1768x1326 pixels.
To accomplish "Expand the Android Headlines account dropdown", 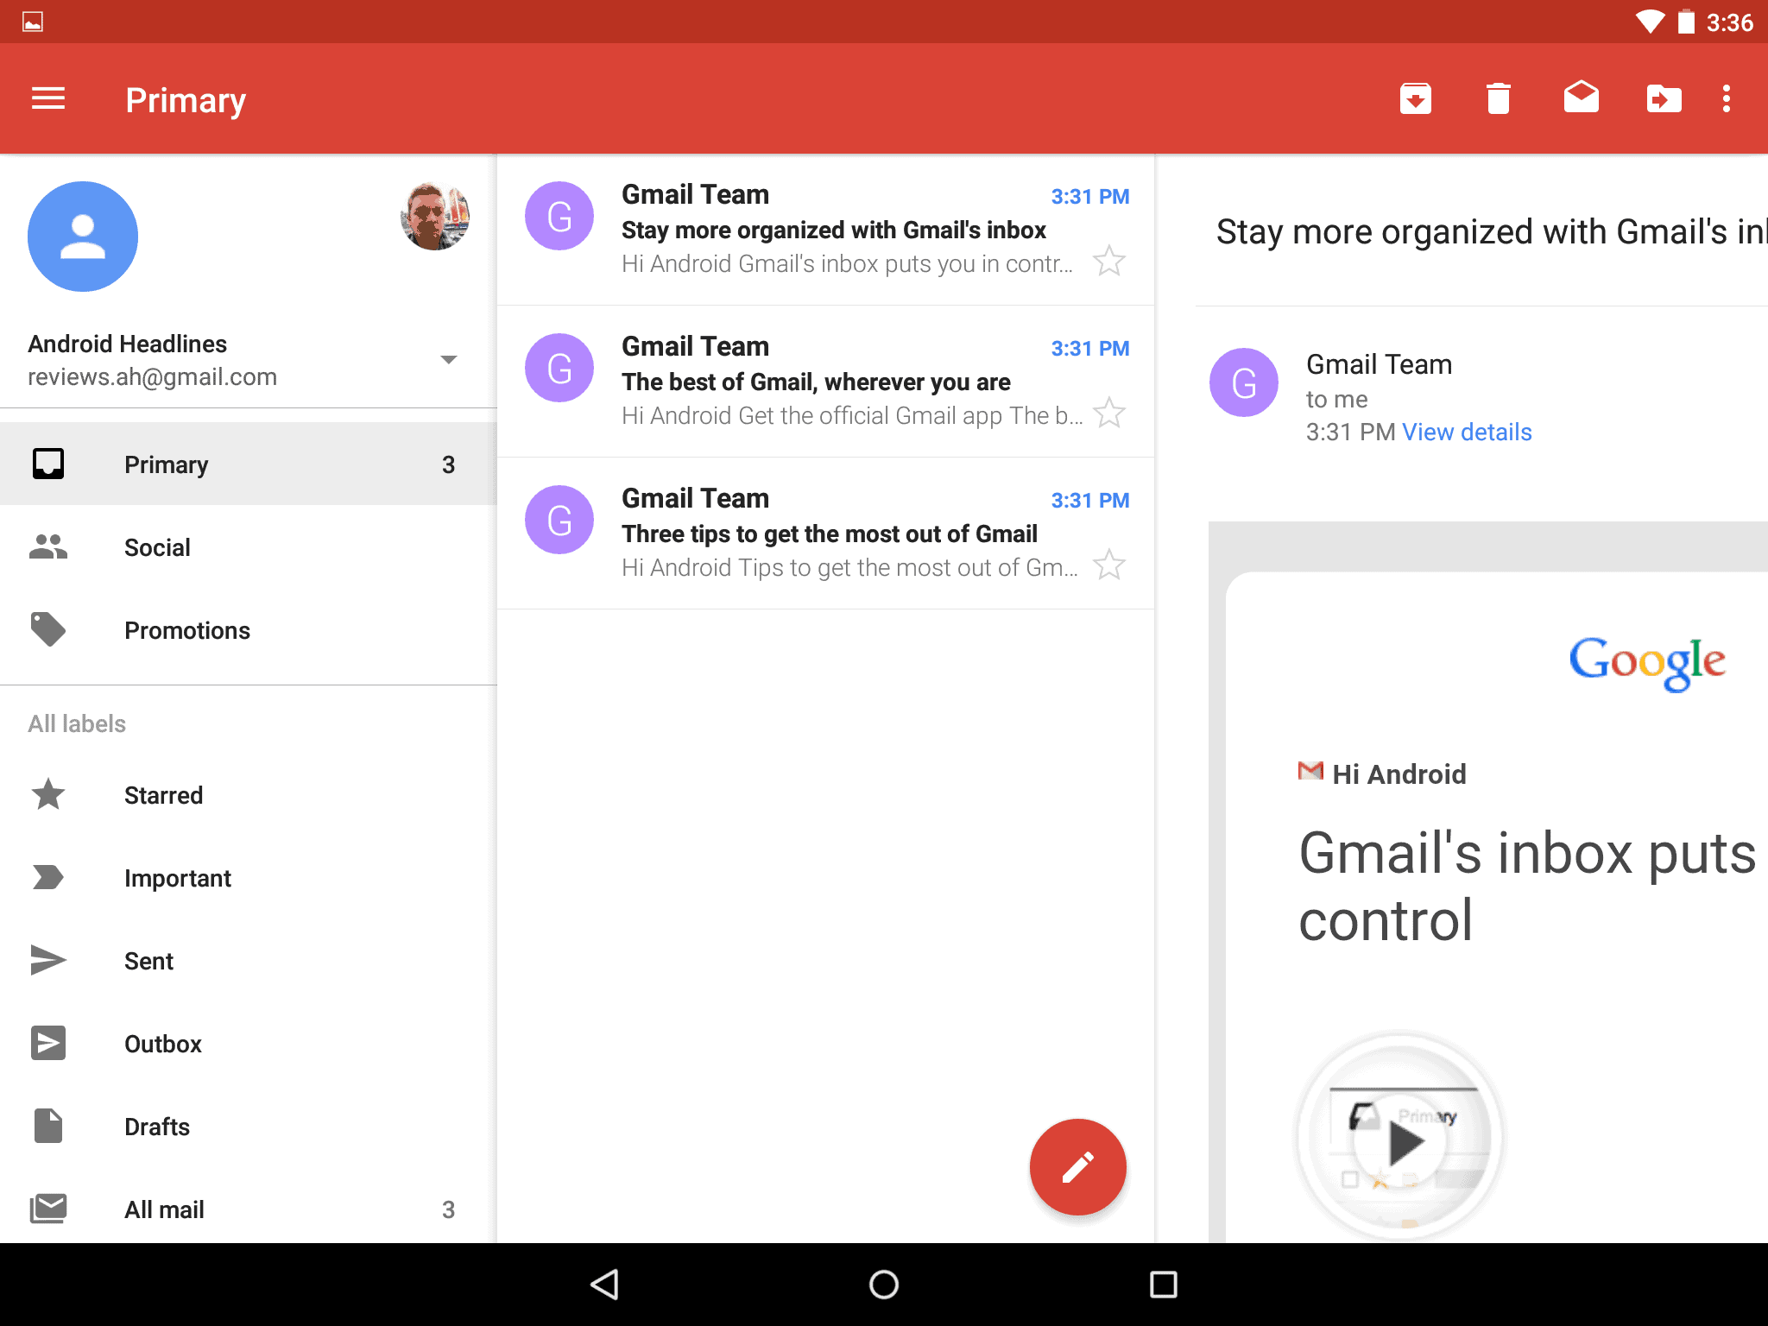I will 448,359.
